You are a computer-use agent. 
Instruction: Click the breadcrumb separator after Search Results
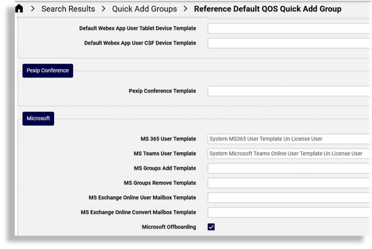pyautogui.click(x=103, y=8)
